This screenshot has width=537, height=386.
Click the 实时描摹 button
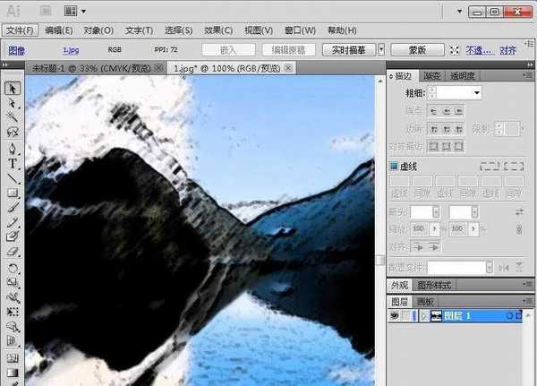click(x=349, y=49)
